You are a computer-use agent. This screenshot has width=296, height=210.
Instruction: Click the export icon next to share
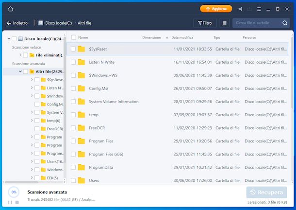tap(249, 9)
